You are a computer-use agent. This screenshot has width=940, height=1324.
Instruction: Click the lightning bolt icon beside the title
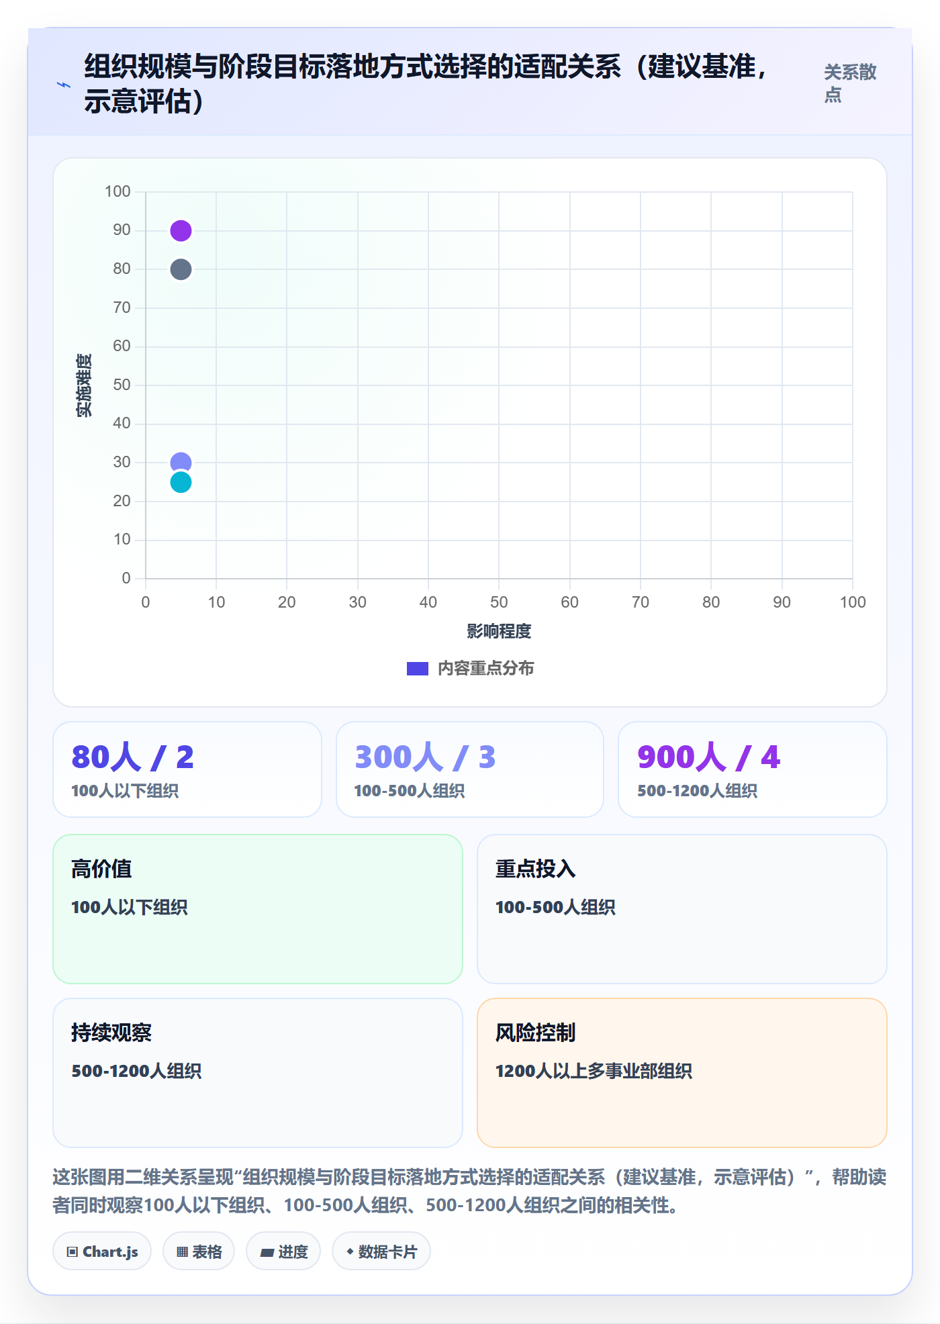point(64,85)
